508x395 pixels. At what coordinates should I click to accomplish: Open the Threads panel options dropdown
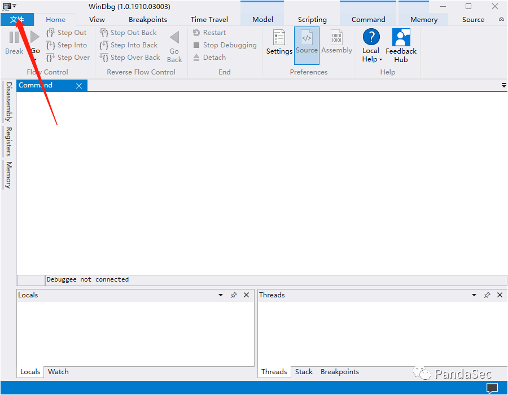(x=474, y=295)
